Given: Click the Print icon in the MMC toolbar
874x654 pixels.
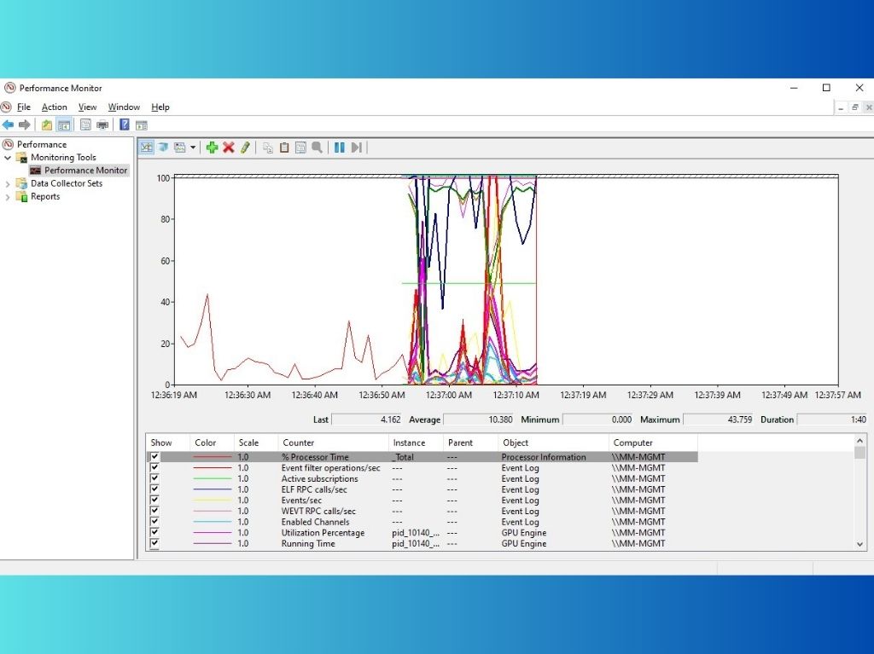Looking at the screenshot, I should pos(102,124).
